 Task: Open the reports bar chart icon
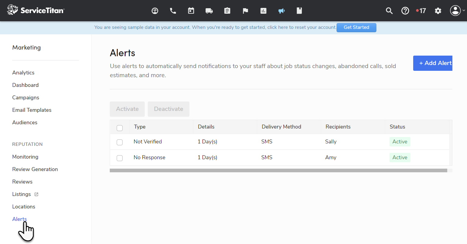pos(263,11)
